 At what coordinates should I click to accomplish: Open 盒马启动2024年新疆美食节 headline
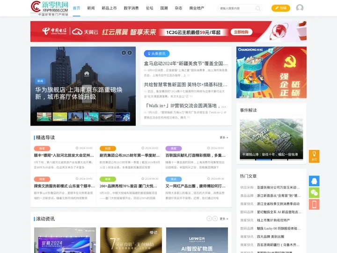coord(186,63)
